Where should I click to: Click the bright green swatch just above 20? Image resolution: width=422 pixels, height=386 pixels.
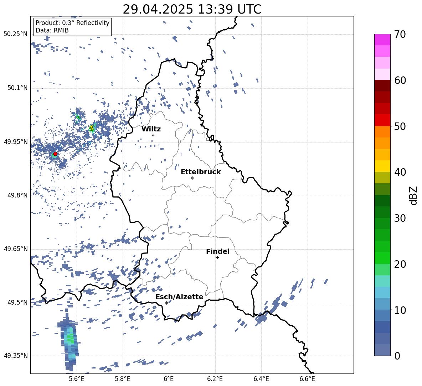382,258
